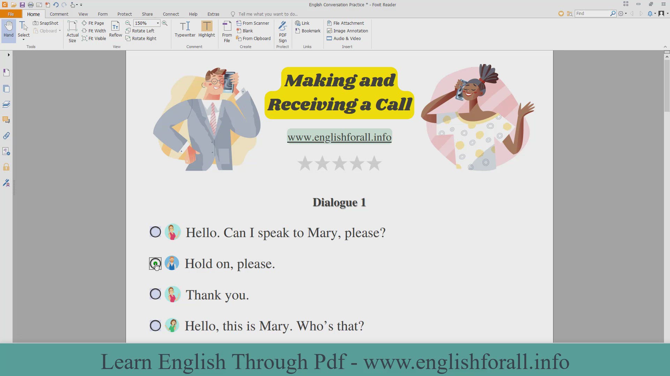The height and width of the screenshot is (376, 670).
Task: Click into the Find search field
Action: click(592, 13)
